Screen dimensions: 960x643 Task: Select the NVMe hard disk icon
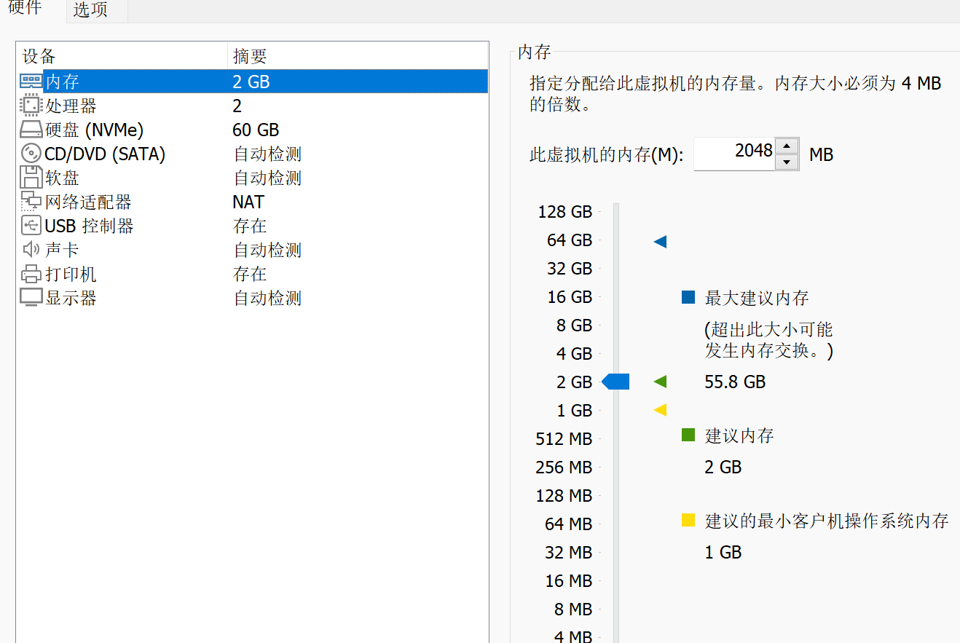tap(31, 130)
